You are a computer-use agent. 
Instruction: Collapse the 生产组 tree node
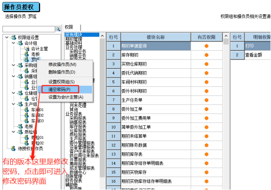(x=14, y=104)
